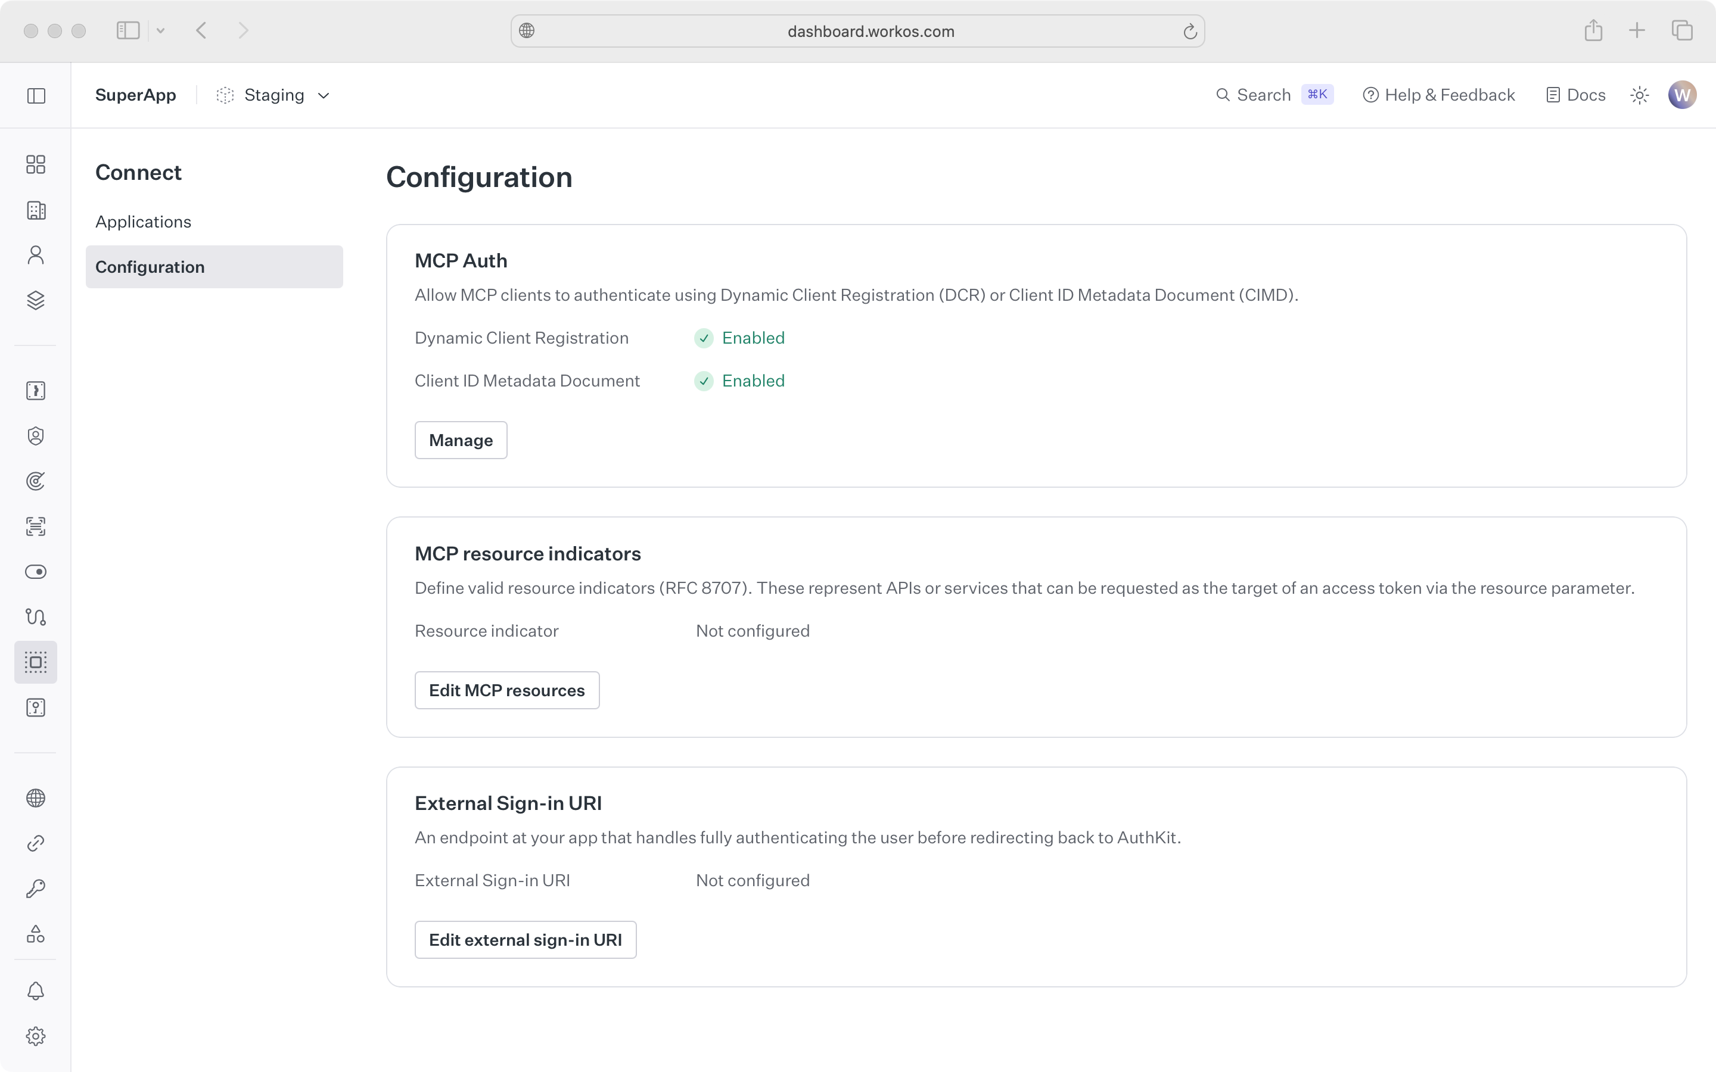The image size is (1716, 1072).
Task: Open the organizations building icon in sidebar
Action: [36, 211]
